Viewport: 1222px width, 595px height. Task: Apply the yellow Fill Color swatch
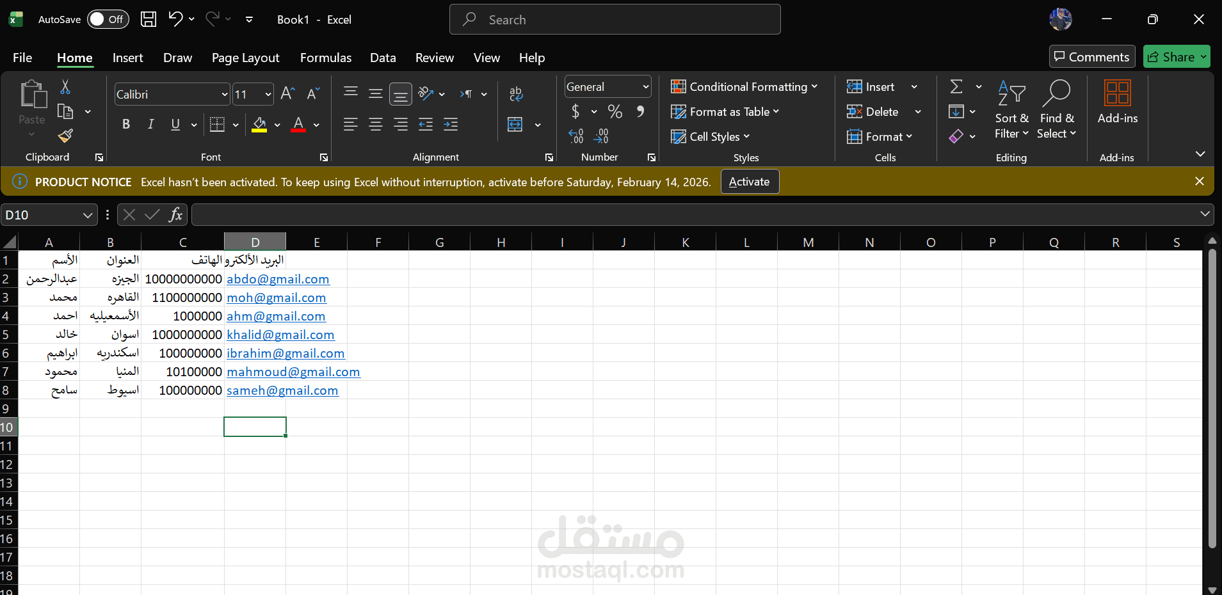[x=259, y=124]
